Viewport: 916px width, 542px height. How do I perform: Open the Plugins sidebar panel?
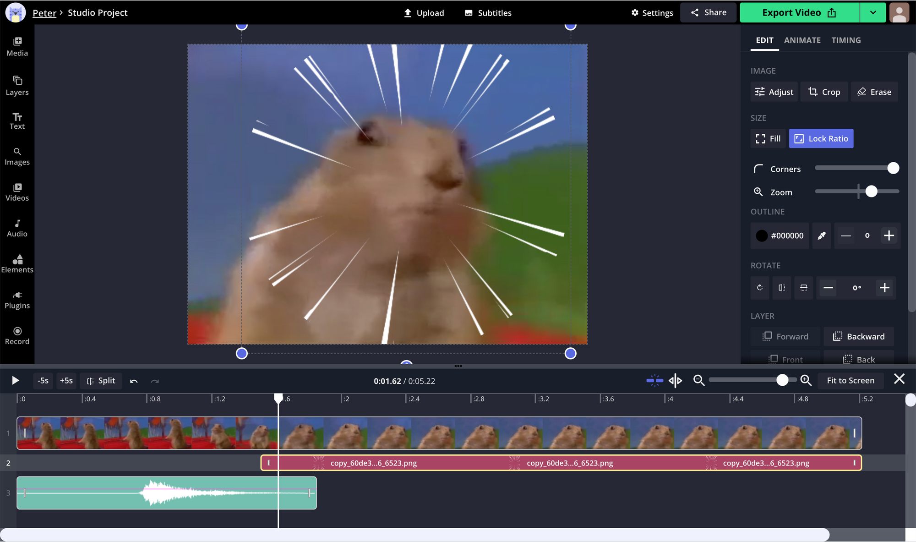tap(17, 300)
